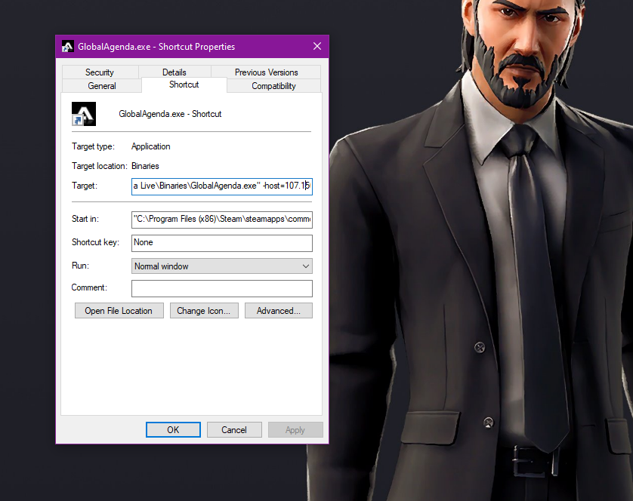Go to the Compatibility tab
This screenshot has width=633, height=501.
[x=273, y=86]
